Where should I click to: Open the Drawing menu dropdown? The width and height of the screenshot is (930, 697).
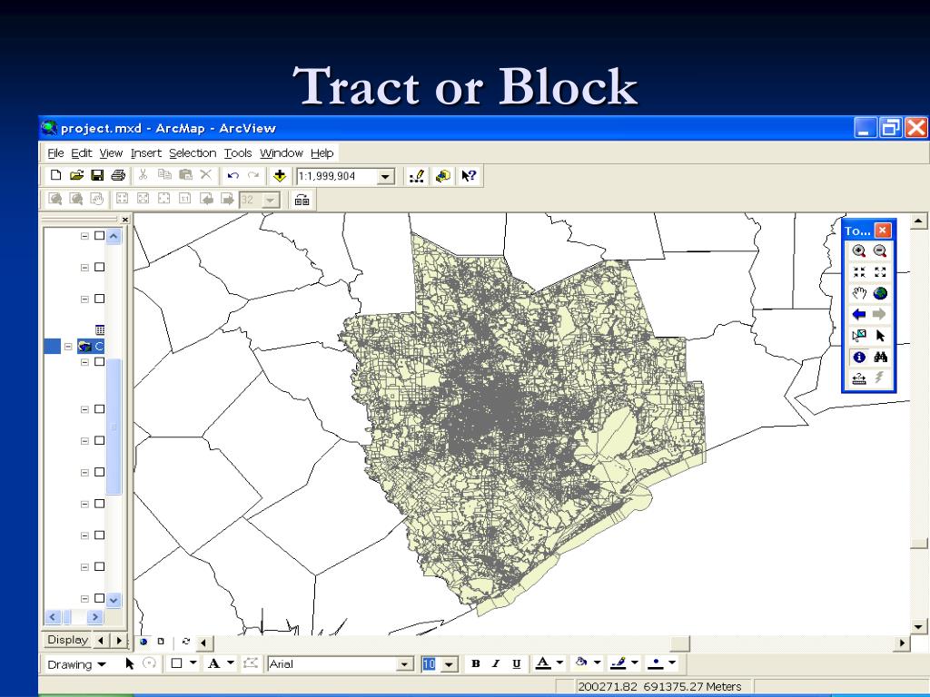coord(76,664)
